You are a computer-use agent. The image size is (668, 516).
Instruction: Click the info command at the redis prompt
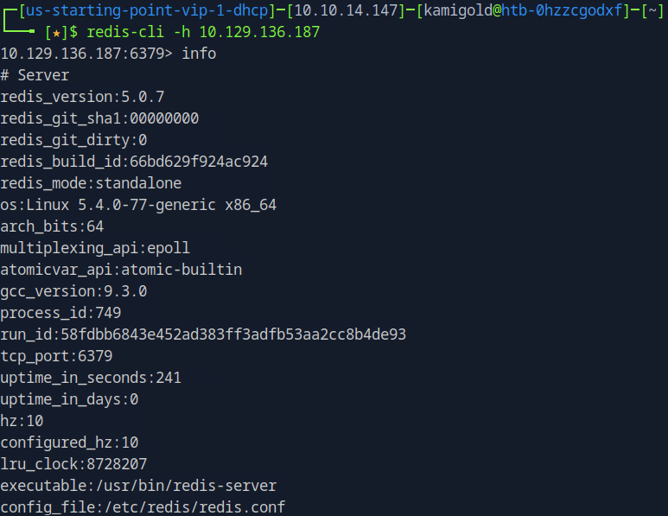(x=199, y=54)
